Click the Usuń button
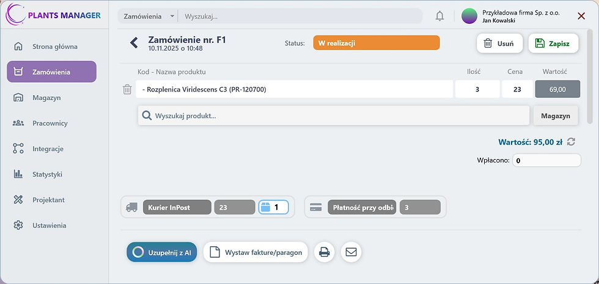 (x=499, y=43)
